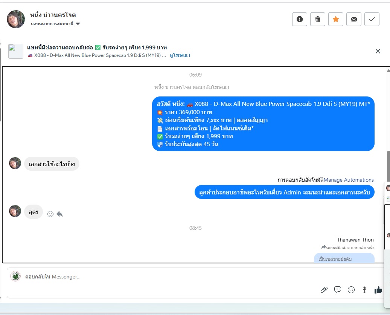
Task: Click customer avatar beside อุดร message
Action: [15, 211]
